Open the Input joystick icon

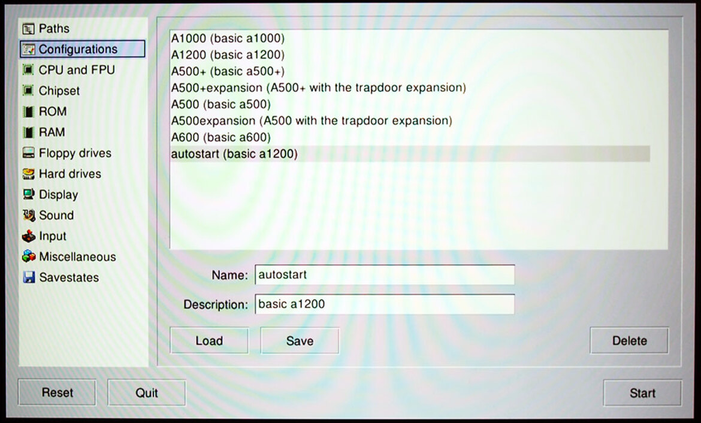(29, 236)
